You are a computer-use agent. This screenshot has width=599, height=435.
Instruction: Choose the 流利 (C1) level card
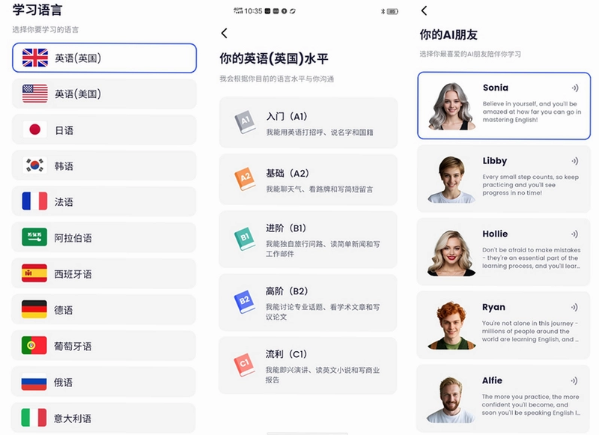click(x=308, y=365)
